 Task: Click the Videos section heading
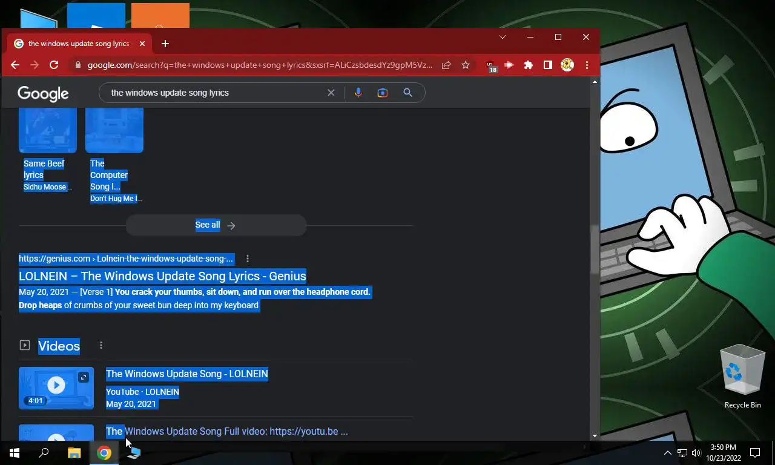click(59, 346)
